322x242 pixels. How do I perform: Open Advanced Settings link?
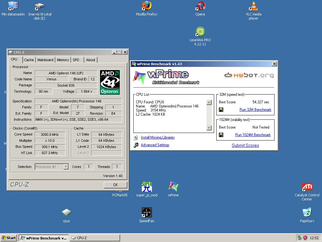(x=155, y=145)
